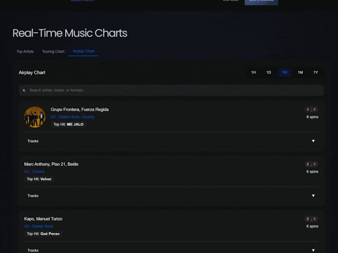The image size is (338, 253).
Task: Click Kapo, Manuel Turizo artist name
Action: 43,219
